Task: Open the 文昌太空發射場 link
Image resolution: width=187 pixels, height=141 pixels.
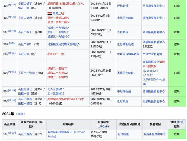Action: (x=152, y=54)
